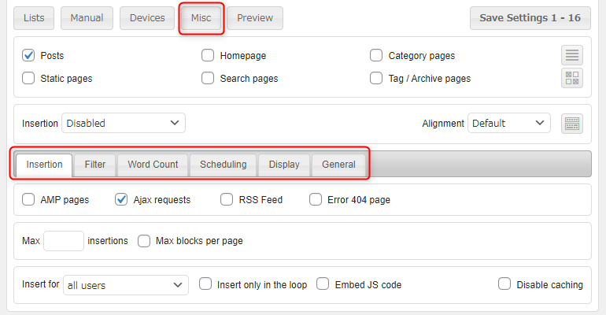Expand the Alignment dropdown
This screenshot has width=606, height=315.
(x=508, y=124)
